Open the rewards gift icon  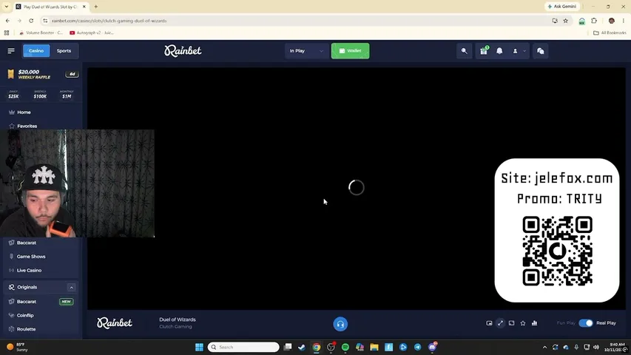484,51
